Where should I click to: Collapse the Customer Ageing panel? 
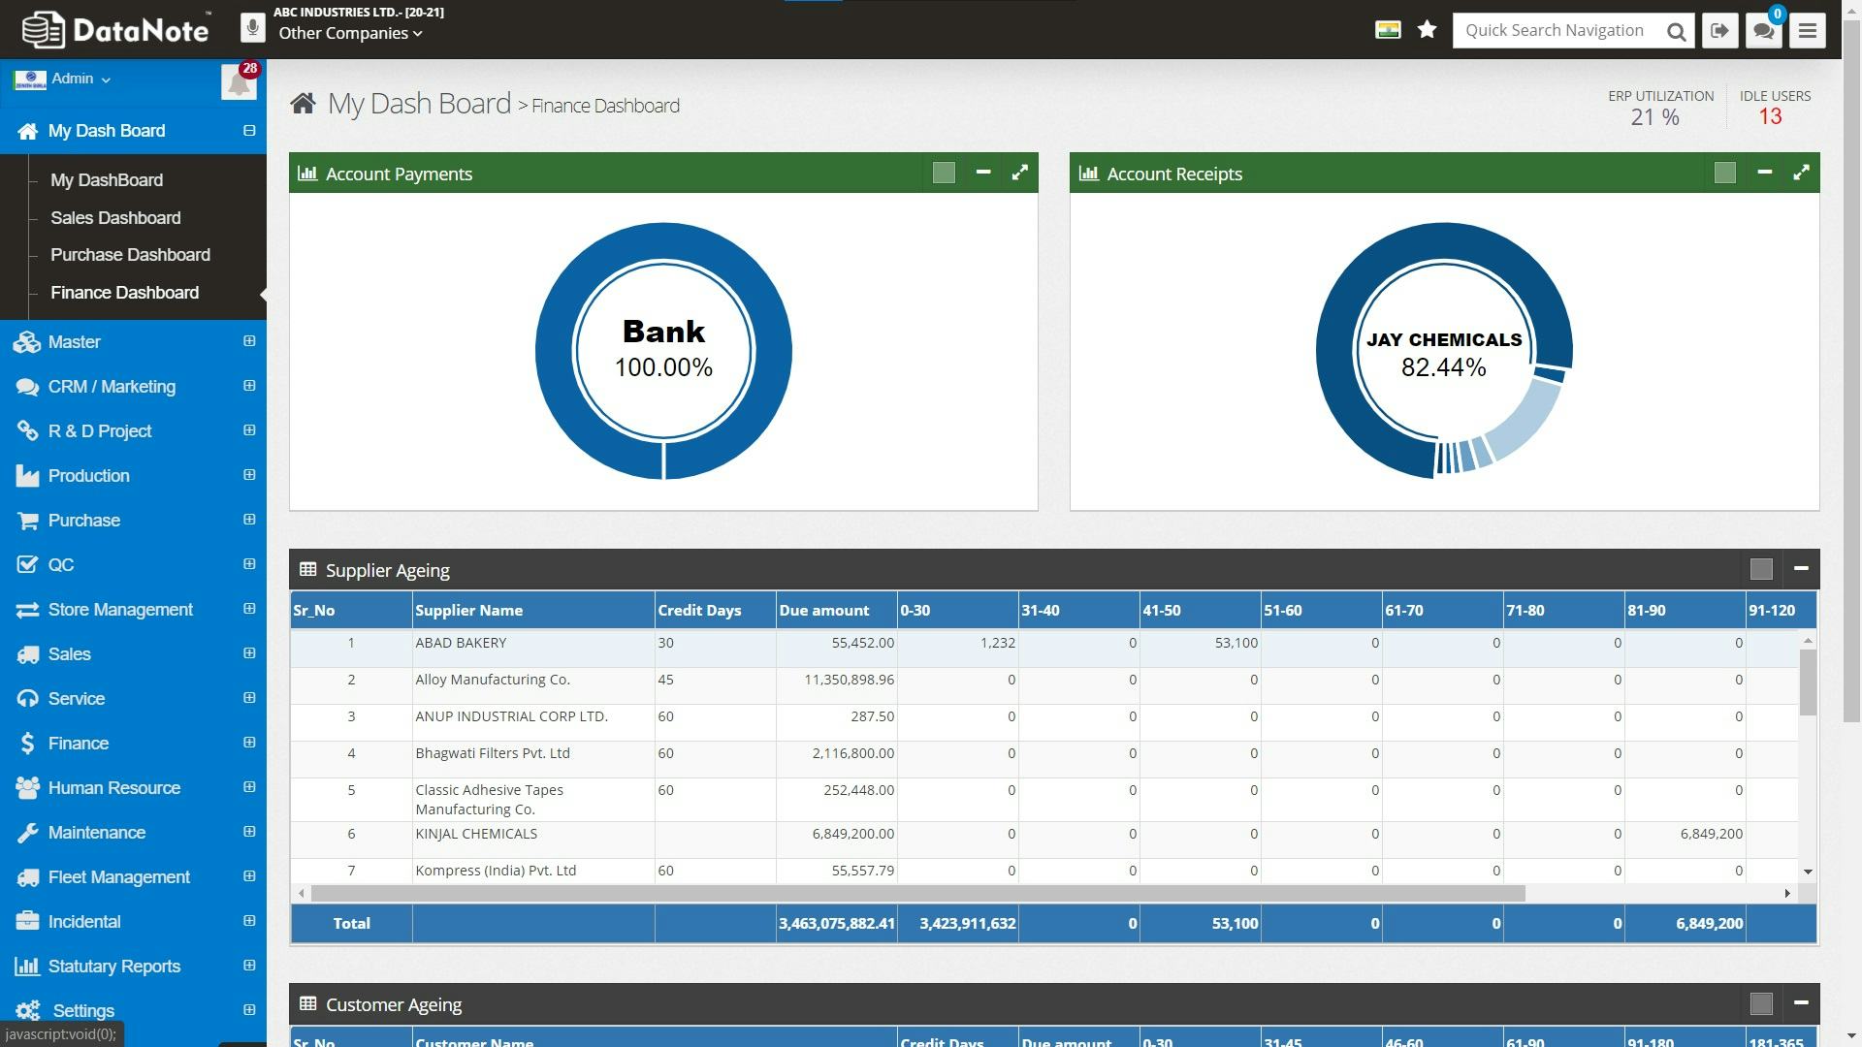(1801, 1003)
